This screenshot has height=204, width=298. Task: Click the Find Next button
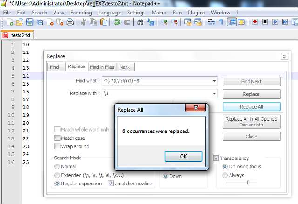click(x=251, y=81)
